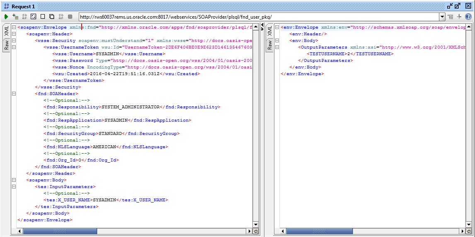Collapse the soapenv:Body node
This screenshot has width=475, height=237.
pos(14,180)
